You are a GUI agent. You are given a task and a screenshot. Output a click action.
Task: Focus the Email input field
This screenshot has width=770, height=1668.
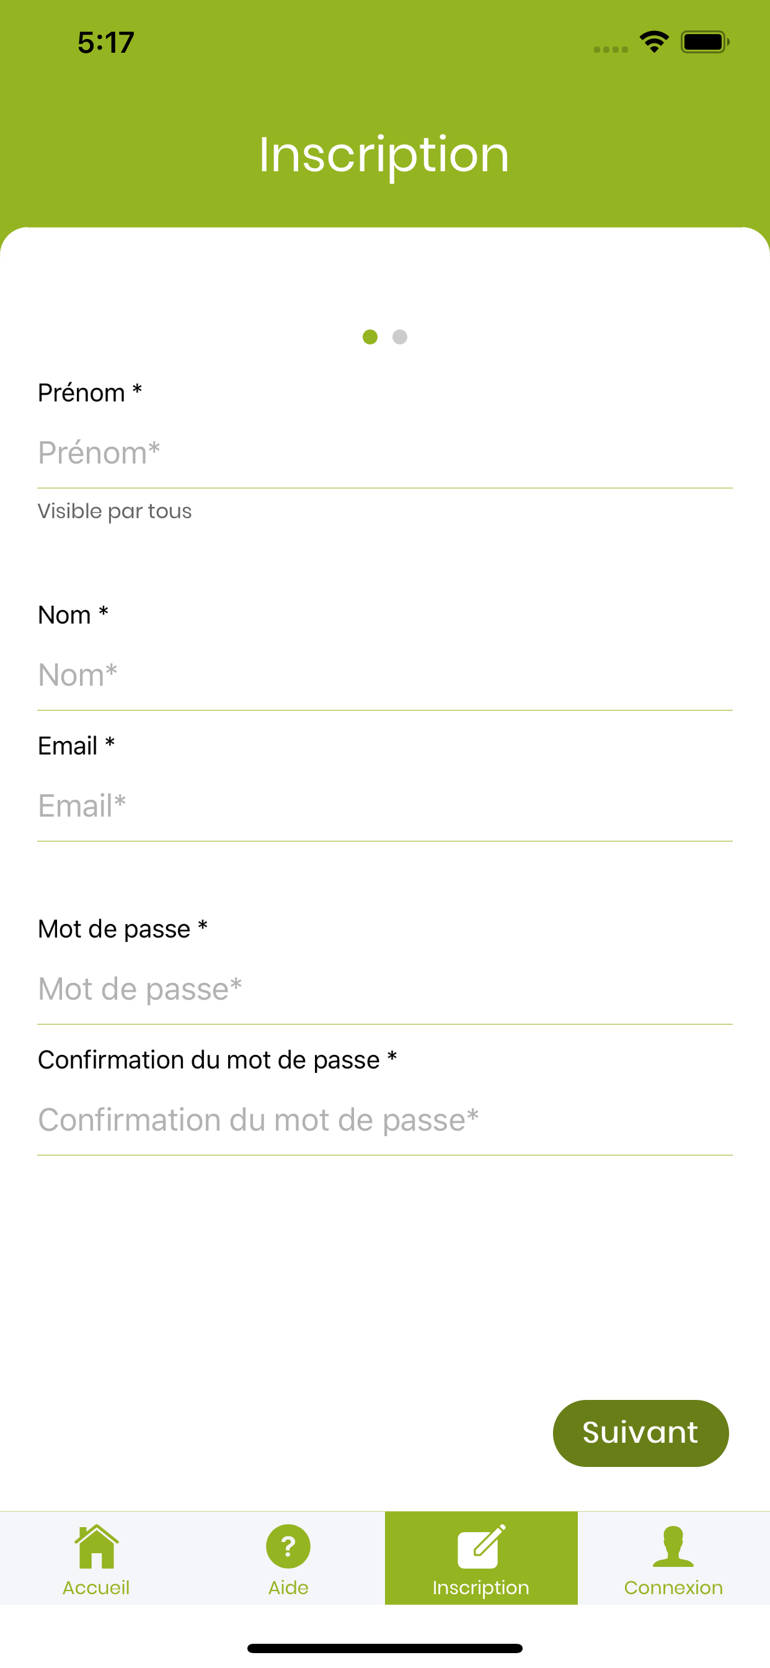click(x=385, y=806)
